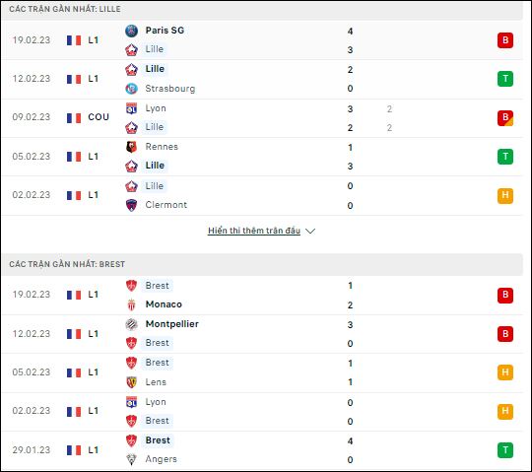Image resolution: width=532 pixels, height=472 pixels.
Task: Click the Angers club crest icon
Action: (x=131, y=459)
